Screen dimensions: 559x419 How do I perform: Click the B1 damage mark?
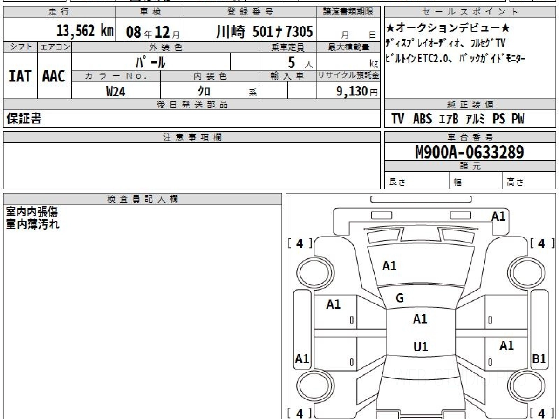pos(539,358)
